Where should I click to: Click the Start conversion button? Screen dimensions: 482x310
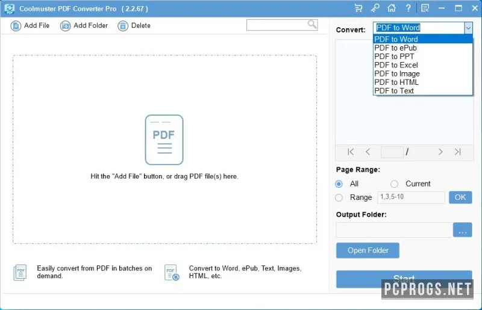click(404, 279)
